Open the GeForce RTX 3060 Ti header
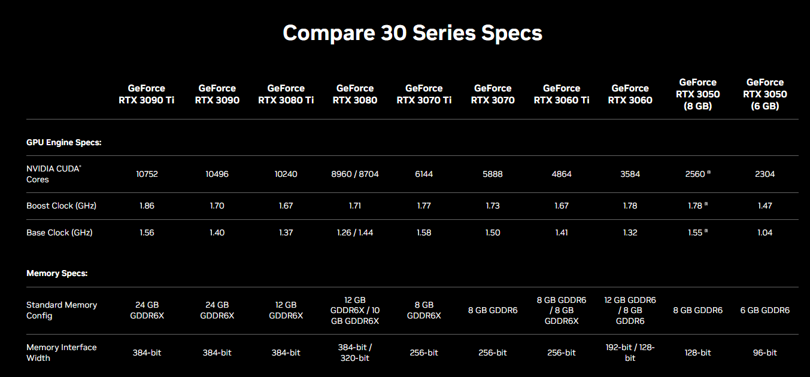 click(562, 94)
